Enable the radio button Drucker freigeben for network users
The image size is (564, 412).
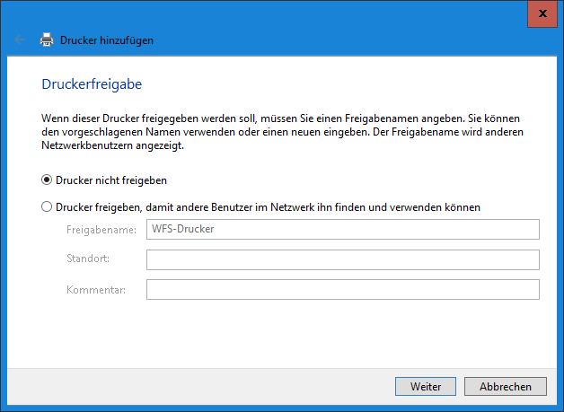47,206
